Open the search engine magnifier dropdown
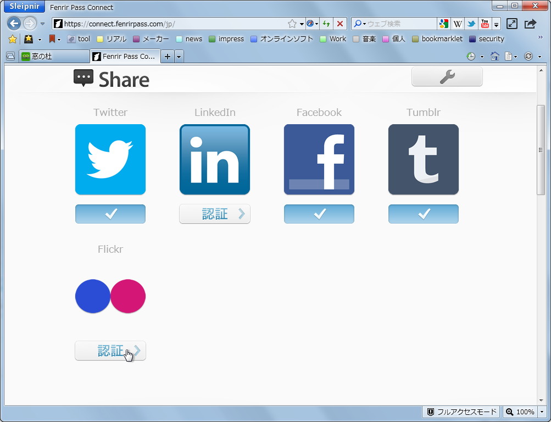Screen dimensions: 551x422 (359, 24)
